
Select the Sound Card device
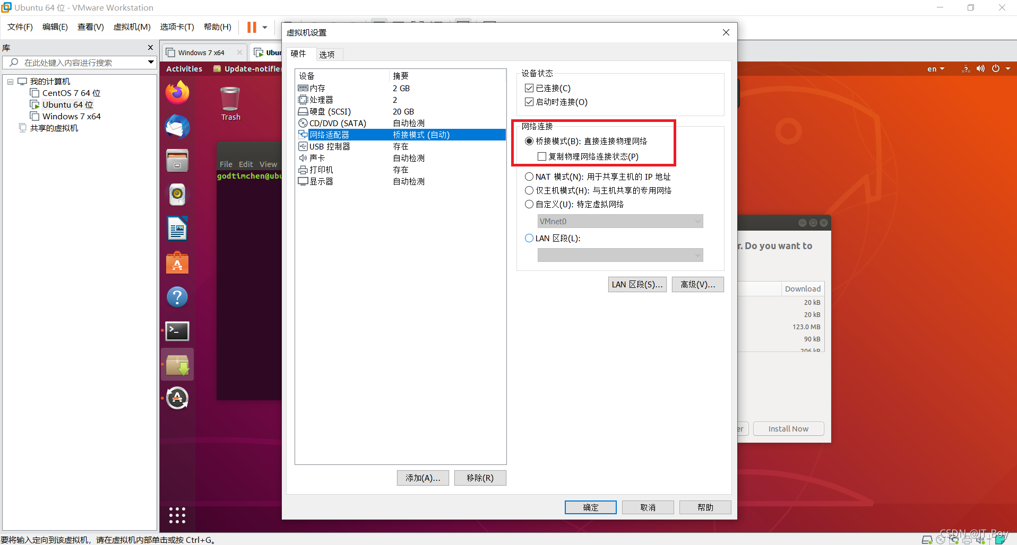(x=400, y=158)
